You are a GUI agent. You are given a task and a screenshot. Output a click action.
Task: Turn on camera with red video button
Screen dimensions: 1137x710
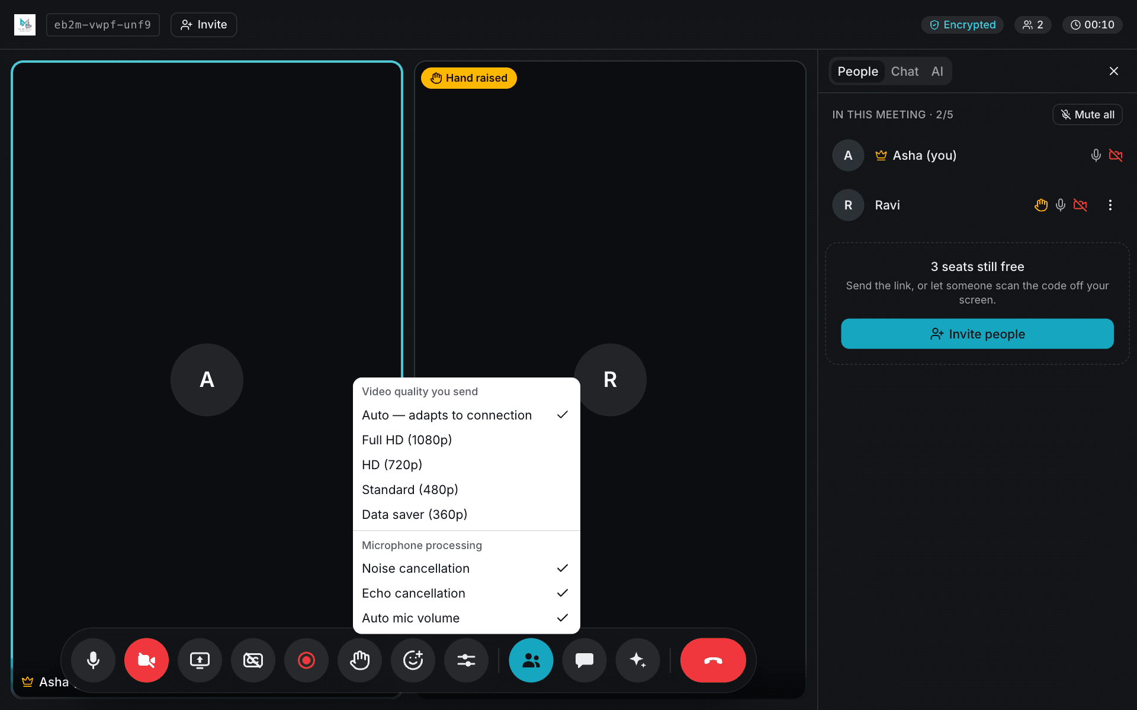pyautogui.click(x=146, y=660)
